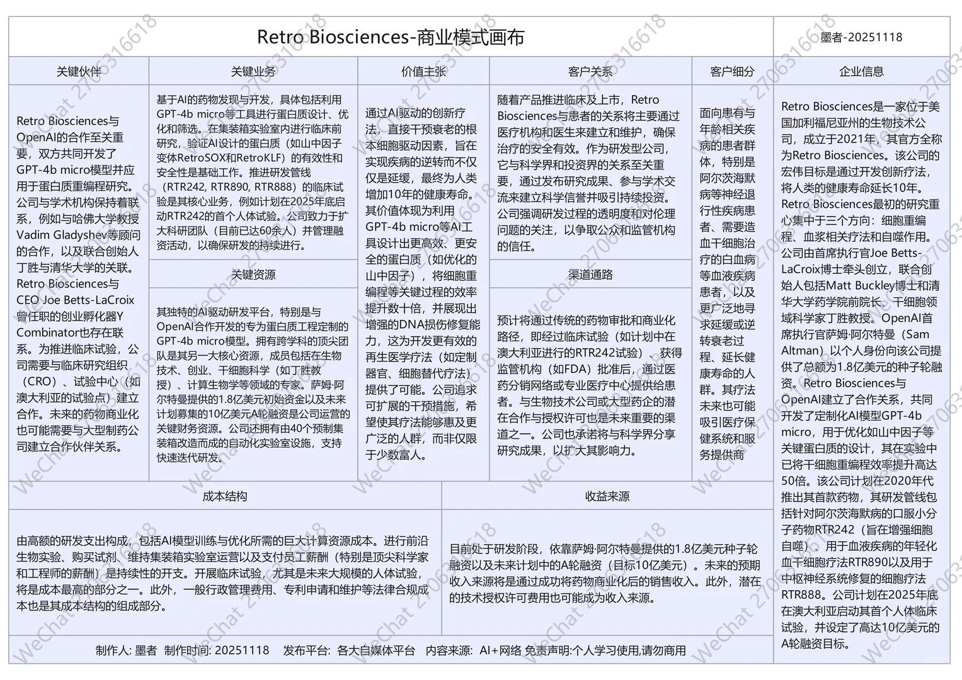Image resolution: width=962 pixels, height=680 pixels.
Task: Click footer disclaimer "免责声明:个人学习使用,请勿商用"
Action: tap(605, 650)
